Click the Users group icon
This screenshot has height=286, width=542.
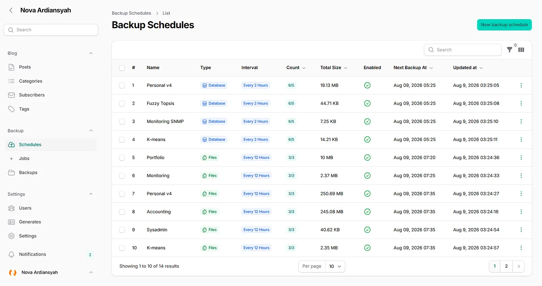(x=12, y=208)
